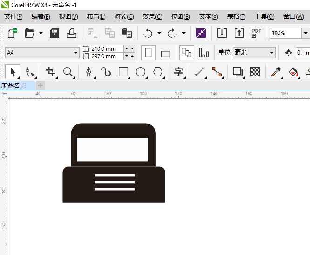The width and height of the screenshot is (310, 255).
Task: Open the 效果(C) menu
Action: coord(152,17)
